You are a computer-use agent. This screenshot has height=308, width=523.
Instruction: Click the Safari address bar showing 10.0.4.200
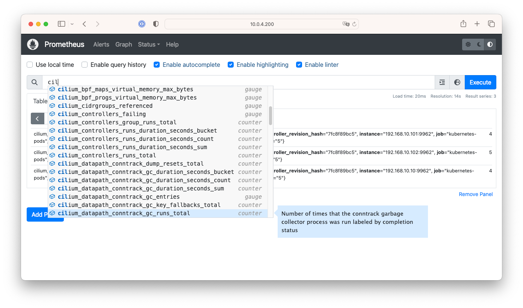(x=261, y=24)
